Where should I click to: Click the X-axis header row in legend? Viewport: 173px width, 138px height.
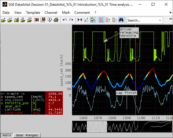point(13,94)
